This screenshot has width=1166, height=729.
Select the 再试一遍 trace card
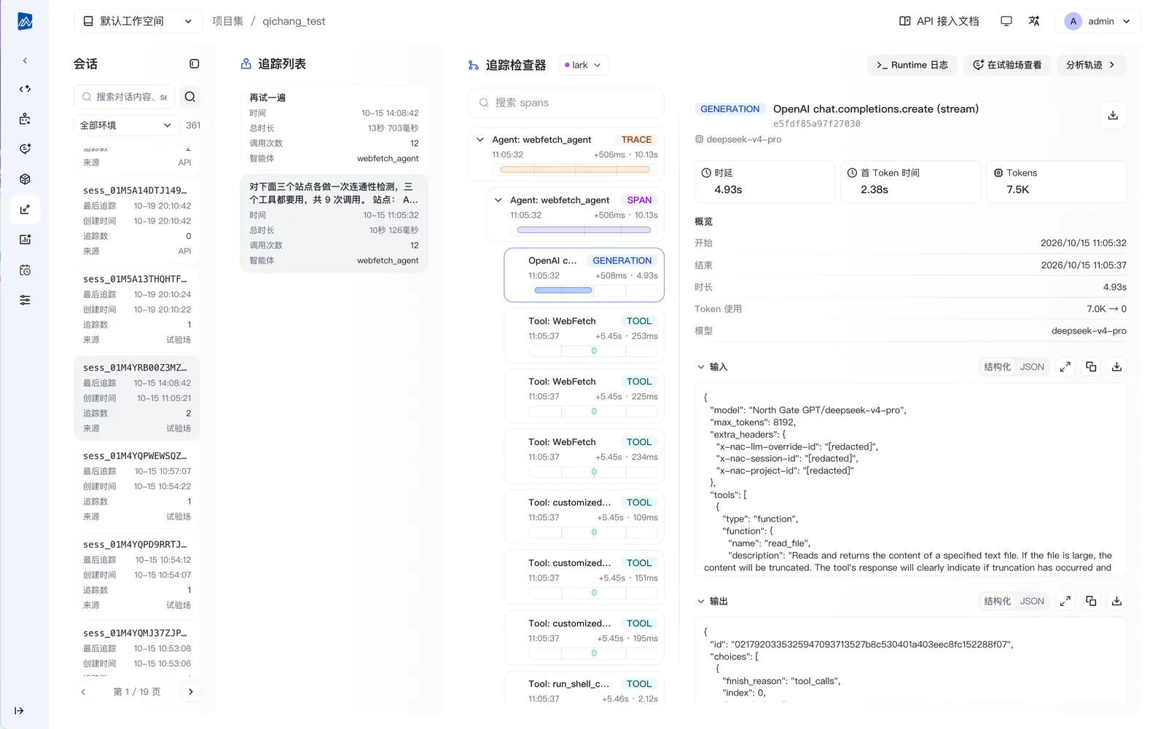pos(334,128)
